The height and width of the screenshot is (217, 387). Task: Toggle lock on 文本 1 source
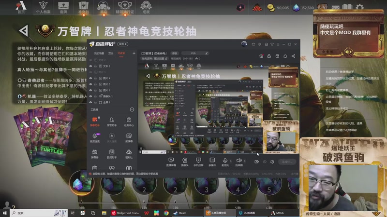[x=95, y=66]
